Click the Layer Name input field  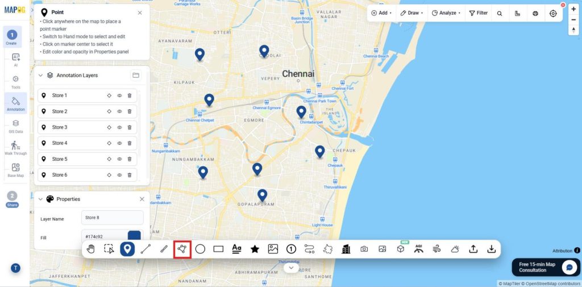pyautogui.click(x=112, y=218)
